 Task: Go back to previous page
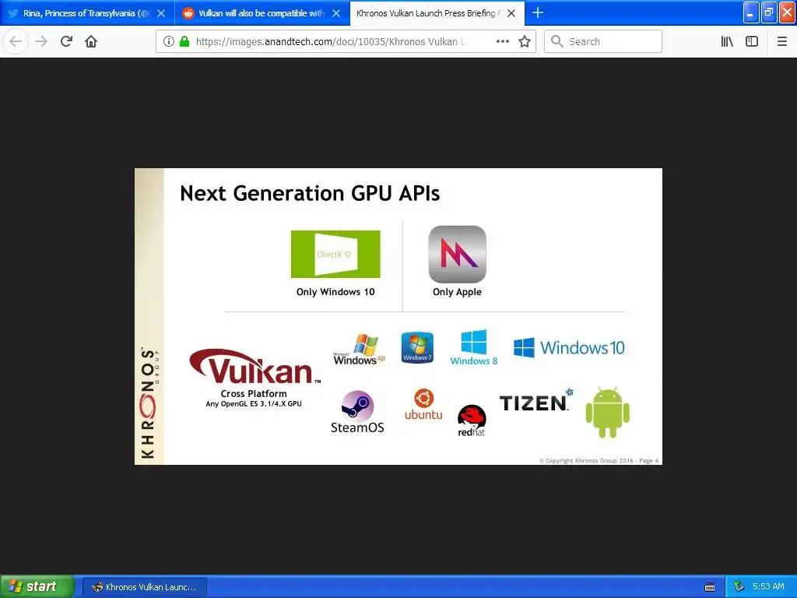16,41
